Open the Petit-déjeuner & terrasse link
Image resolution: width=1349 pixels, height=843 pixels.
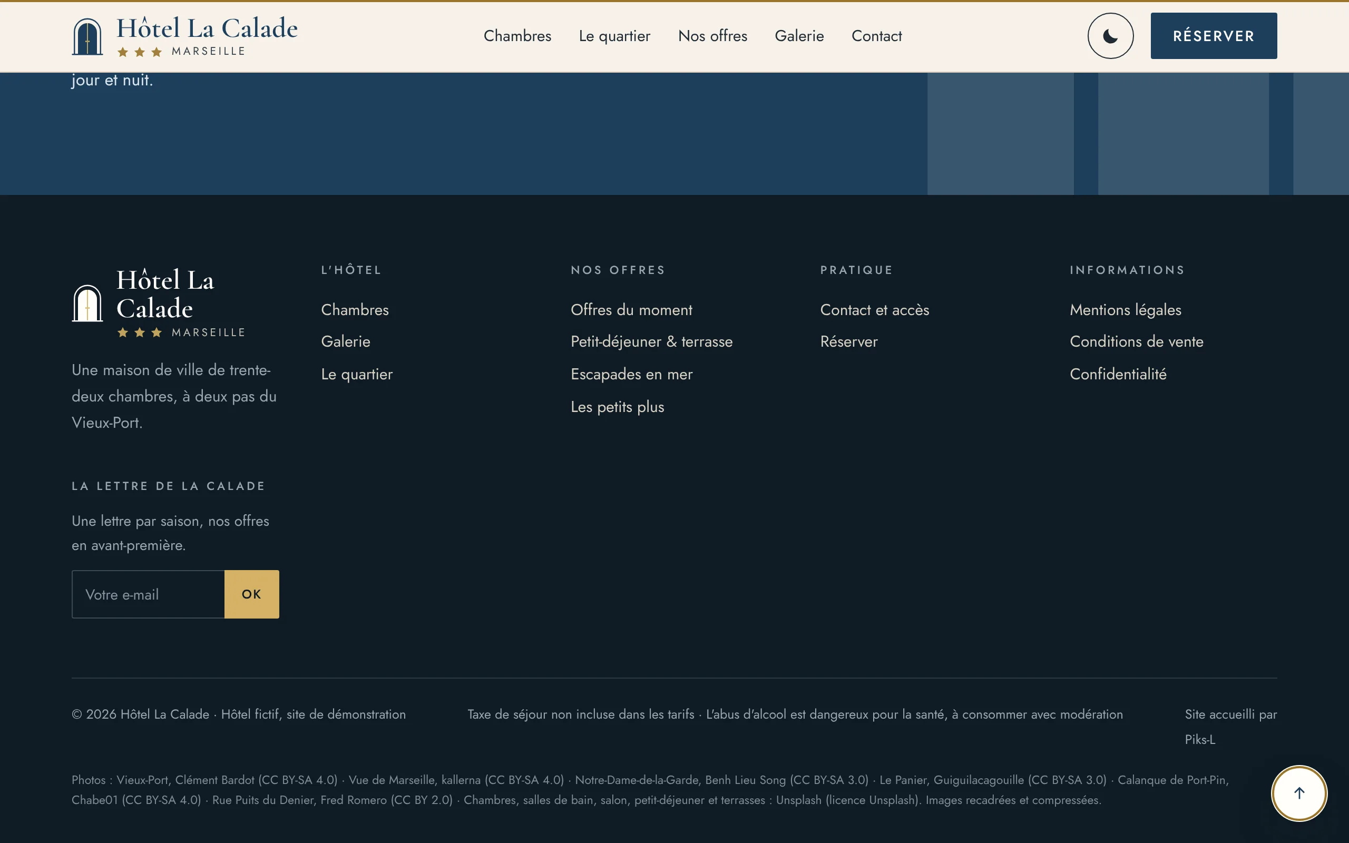[x=652, y=342]
